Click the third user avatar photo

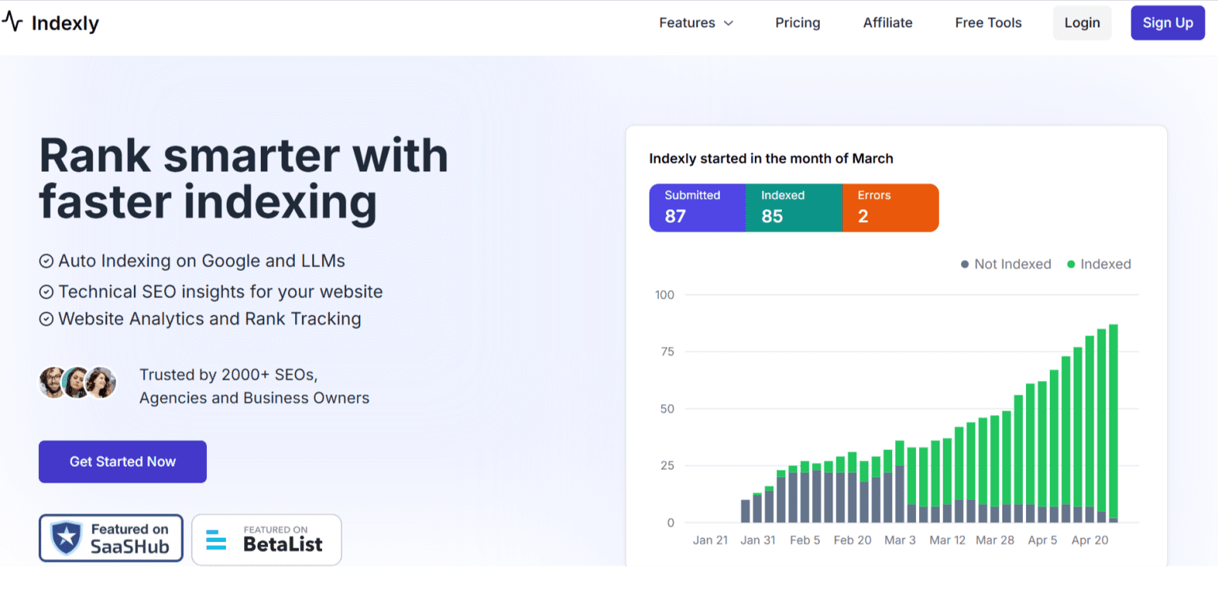[101, 383]
